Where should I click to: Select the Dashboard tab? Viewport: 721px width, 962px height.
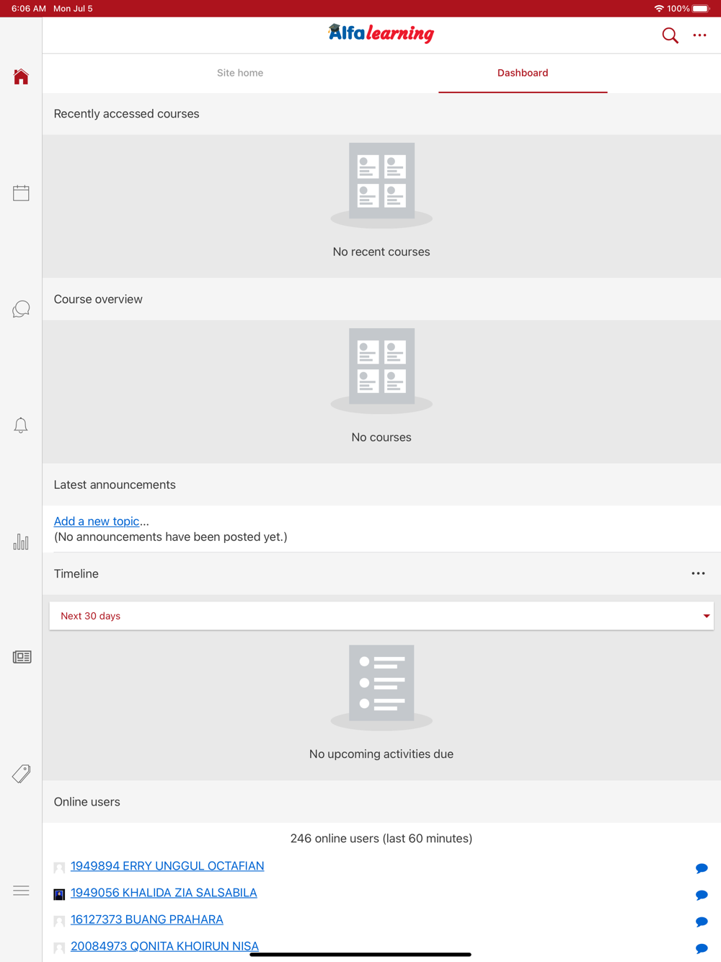tap(523, 73)
